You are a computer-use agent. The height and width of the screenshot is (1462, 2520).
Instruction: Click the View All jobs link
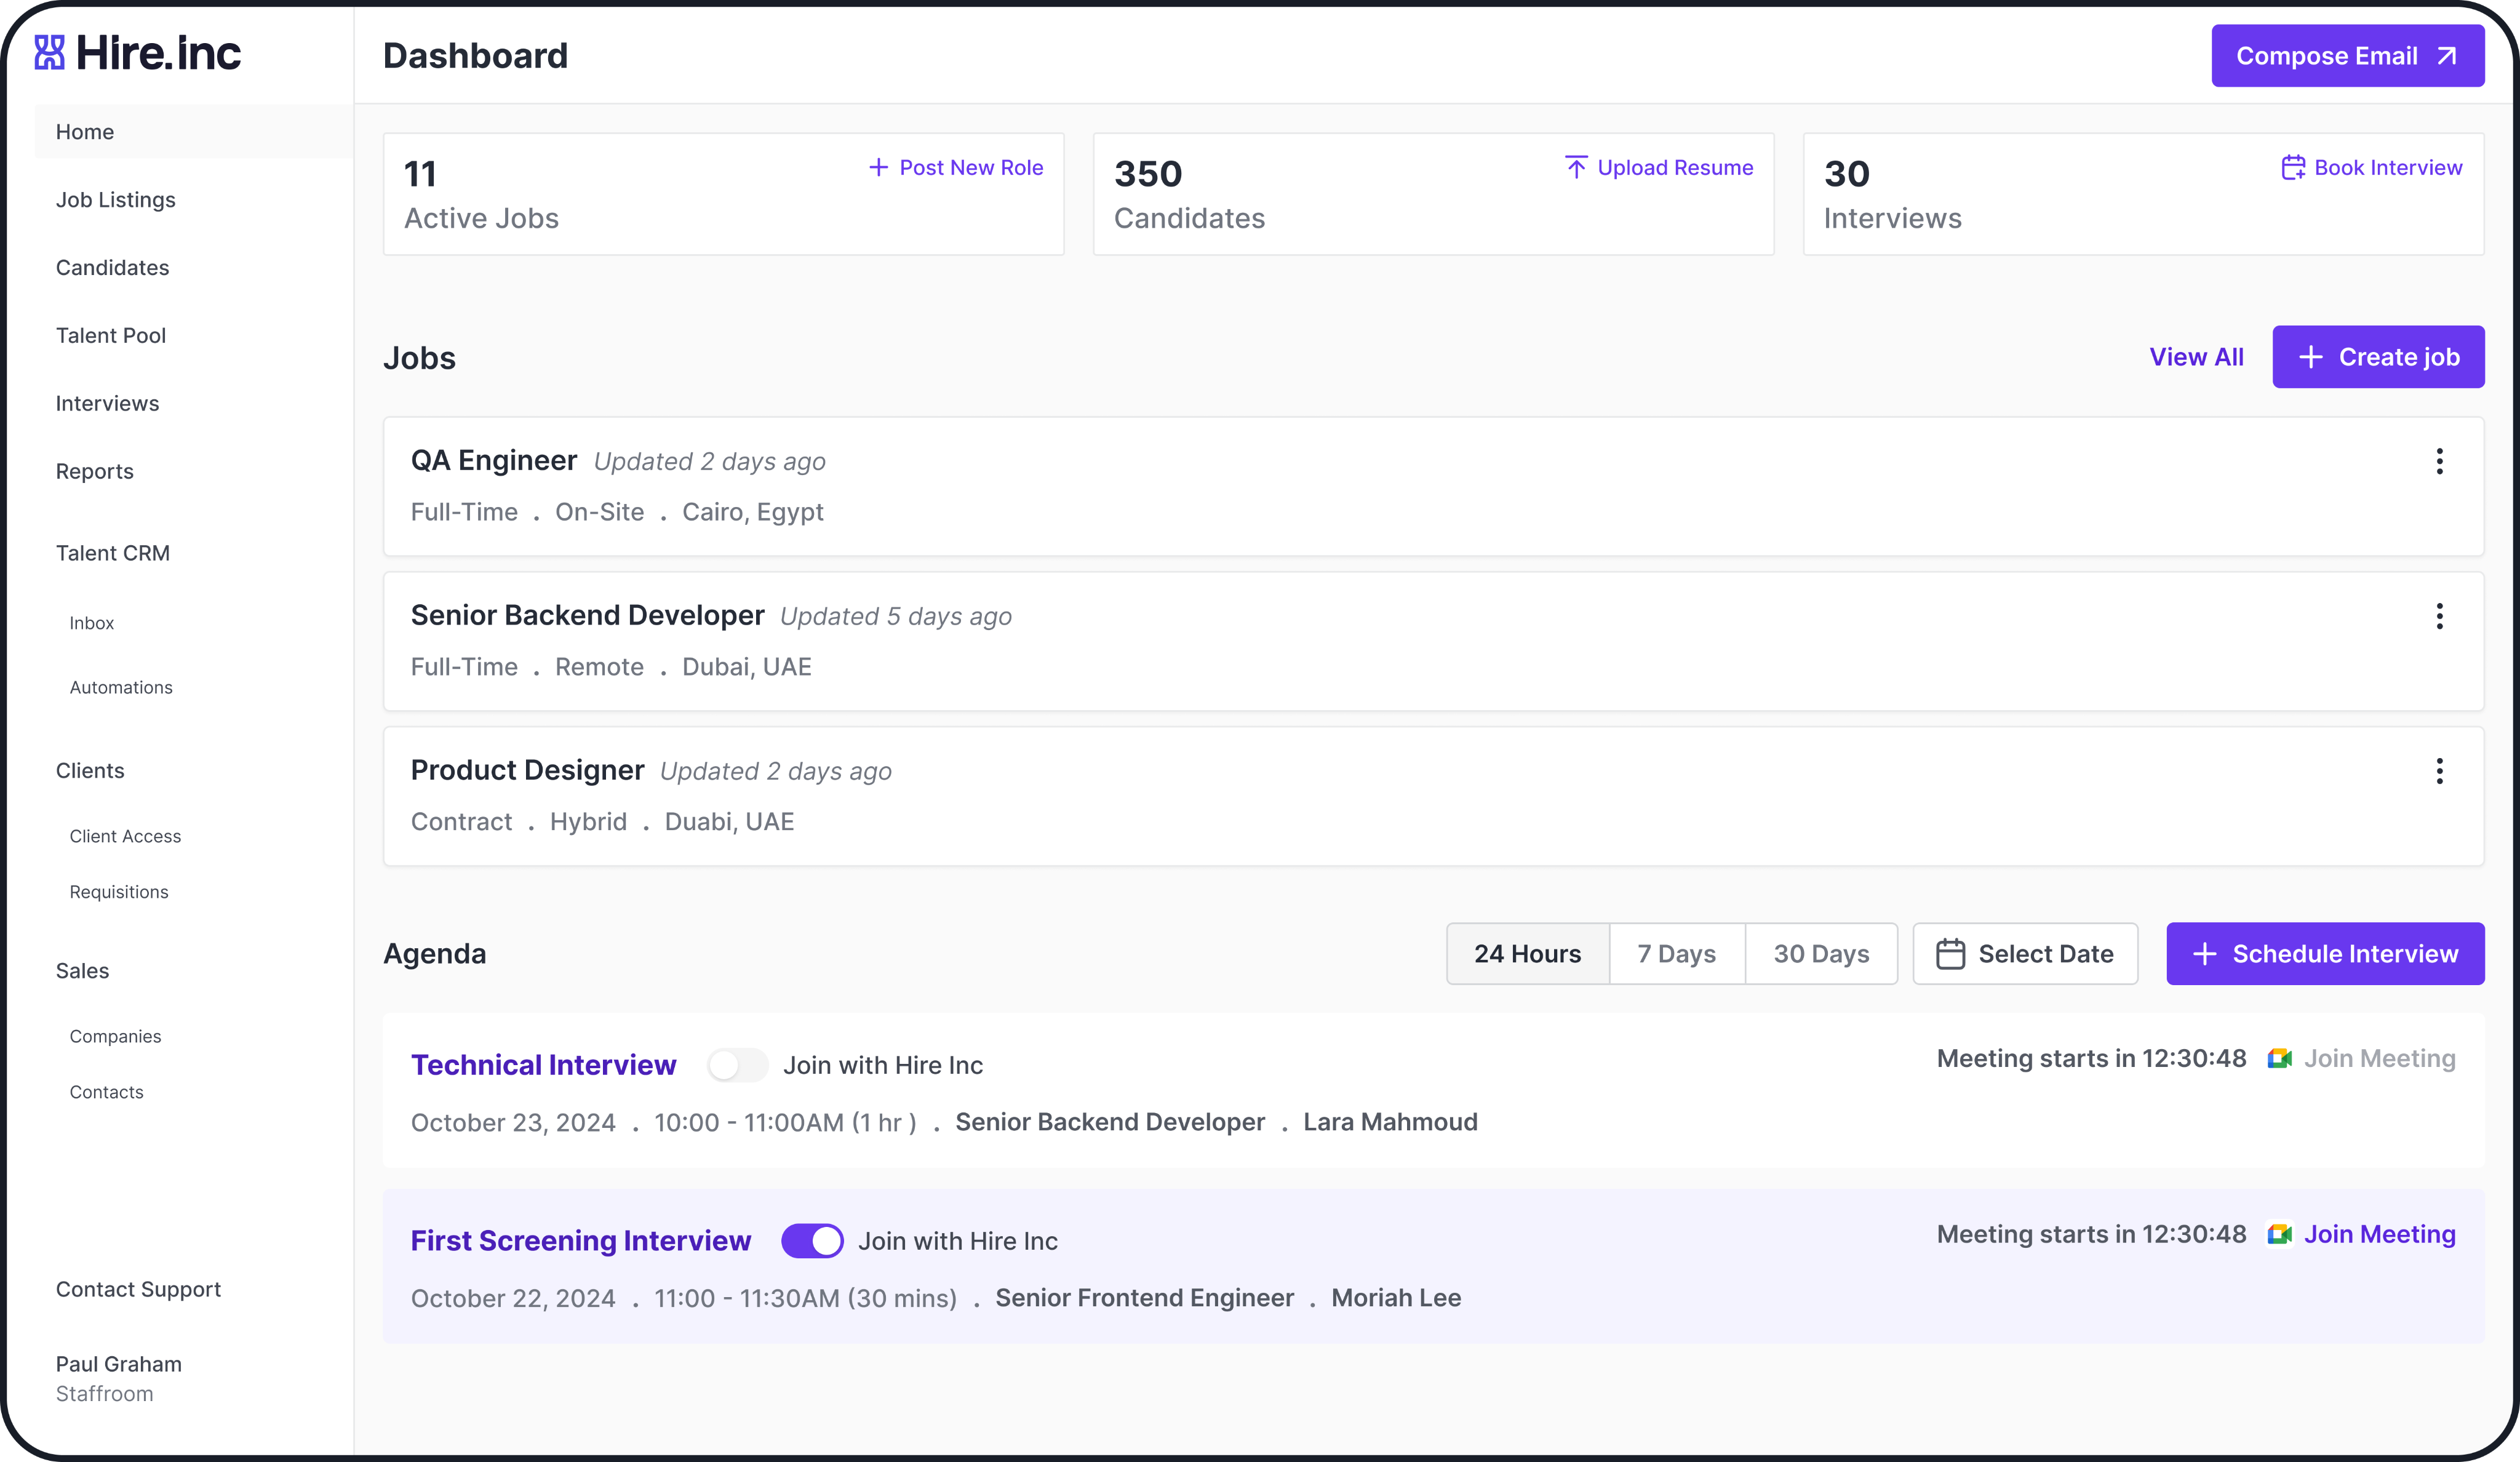pyautogui.click(x=2196, y=357)
